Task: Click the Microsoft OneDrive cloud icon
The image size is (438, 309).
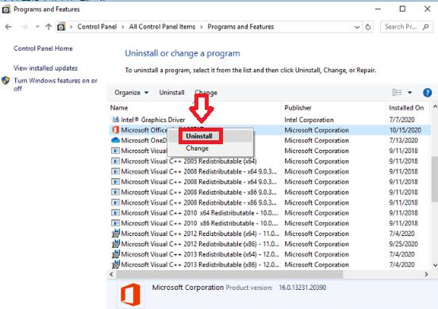Action: pos(115,140)
